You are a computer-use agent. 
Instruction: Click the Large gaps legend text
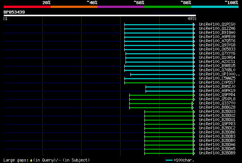(47, 160)
